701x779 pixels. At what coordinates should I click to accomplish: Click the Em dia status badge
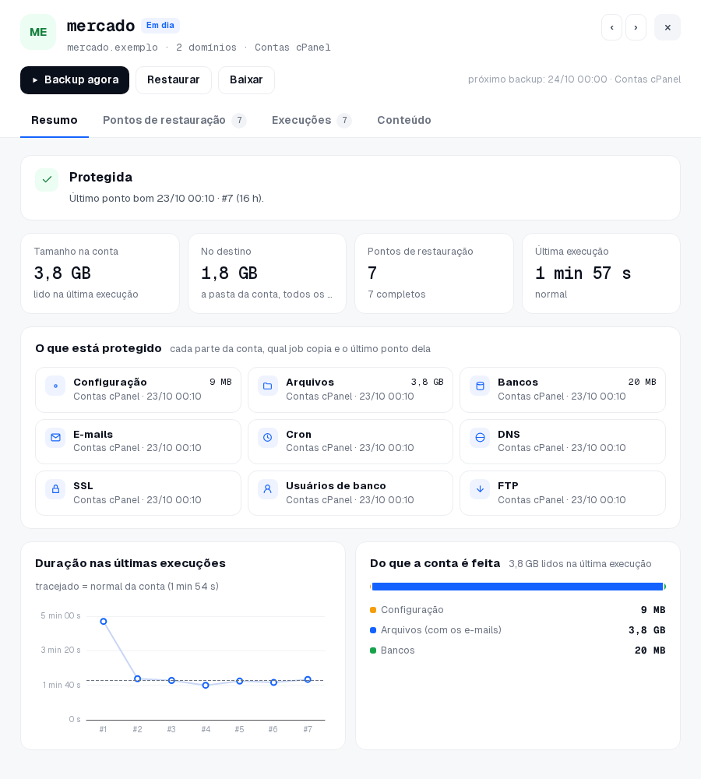coord(160,26)
